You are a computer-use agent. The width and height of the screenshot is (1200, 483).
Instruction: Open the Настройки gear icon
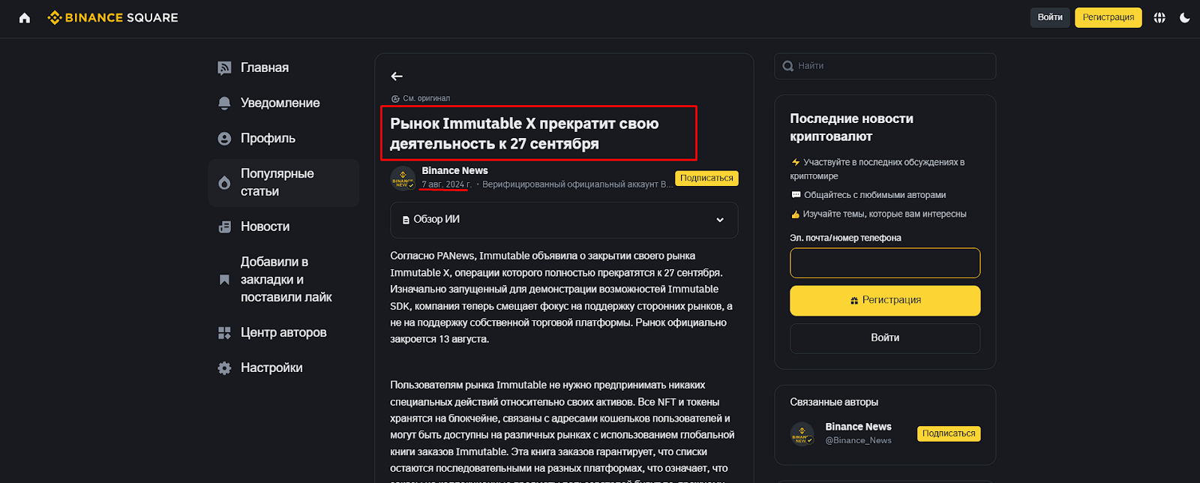223,367
